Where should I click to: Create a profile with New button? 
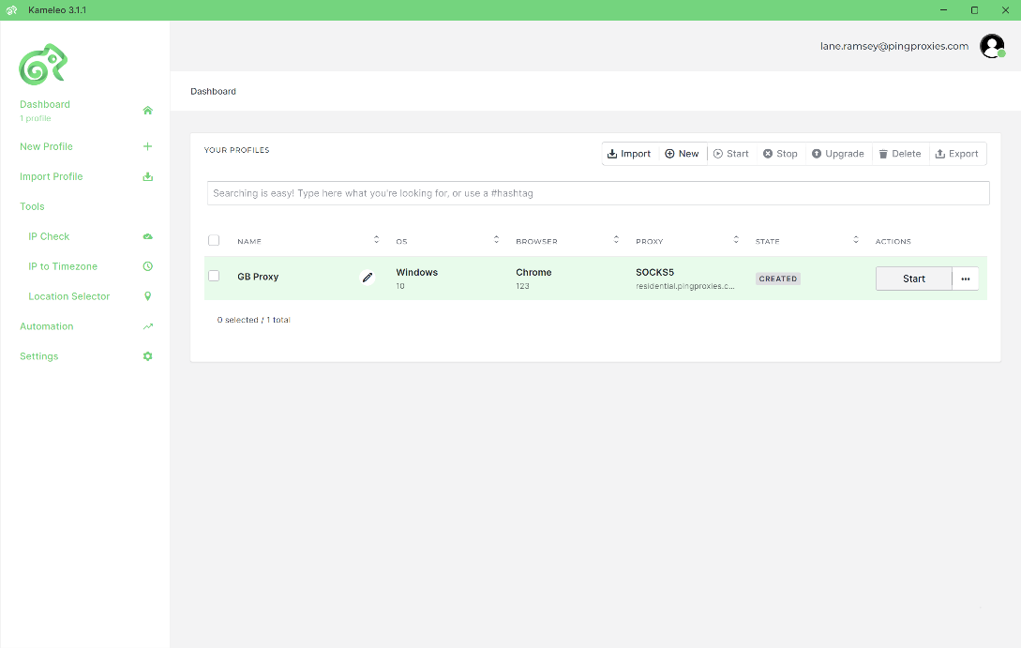682,154
